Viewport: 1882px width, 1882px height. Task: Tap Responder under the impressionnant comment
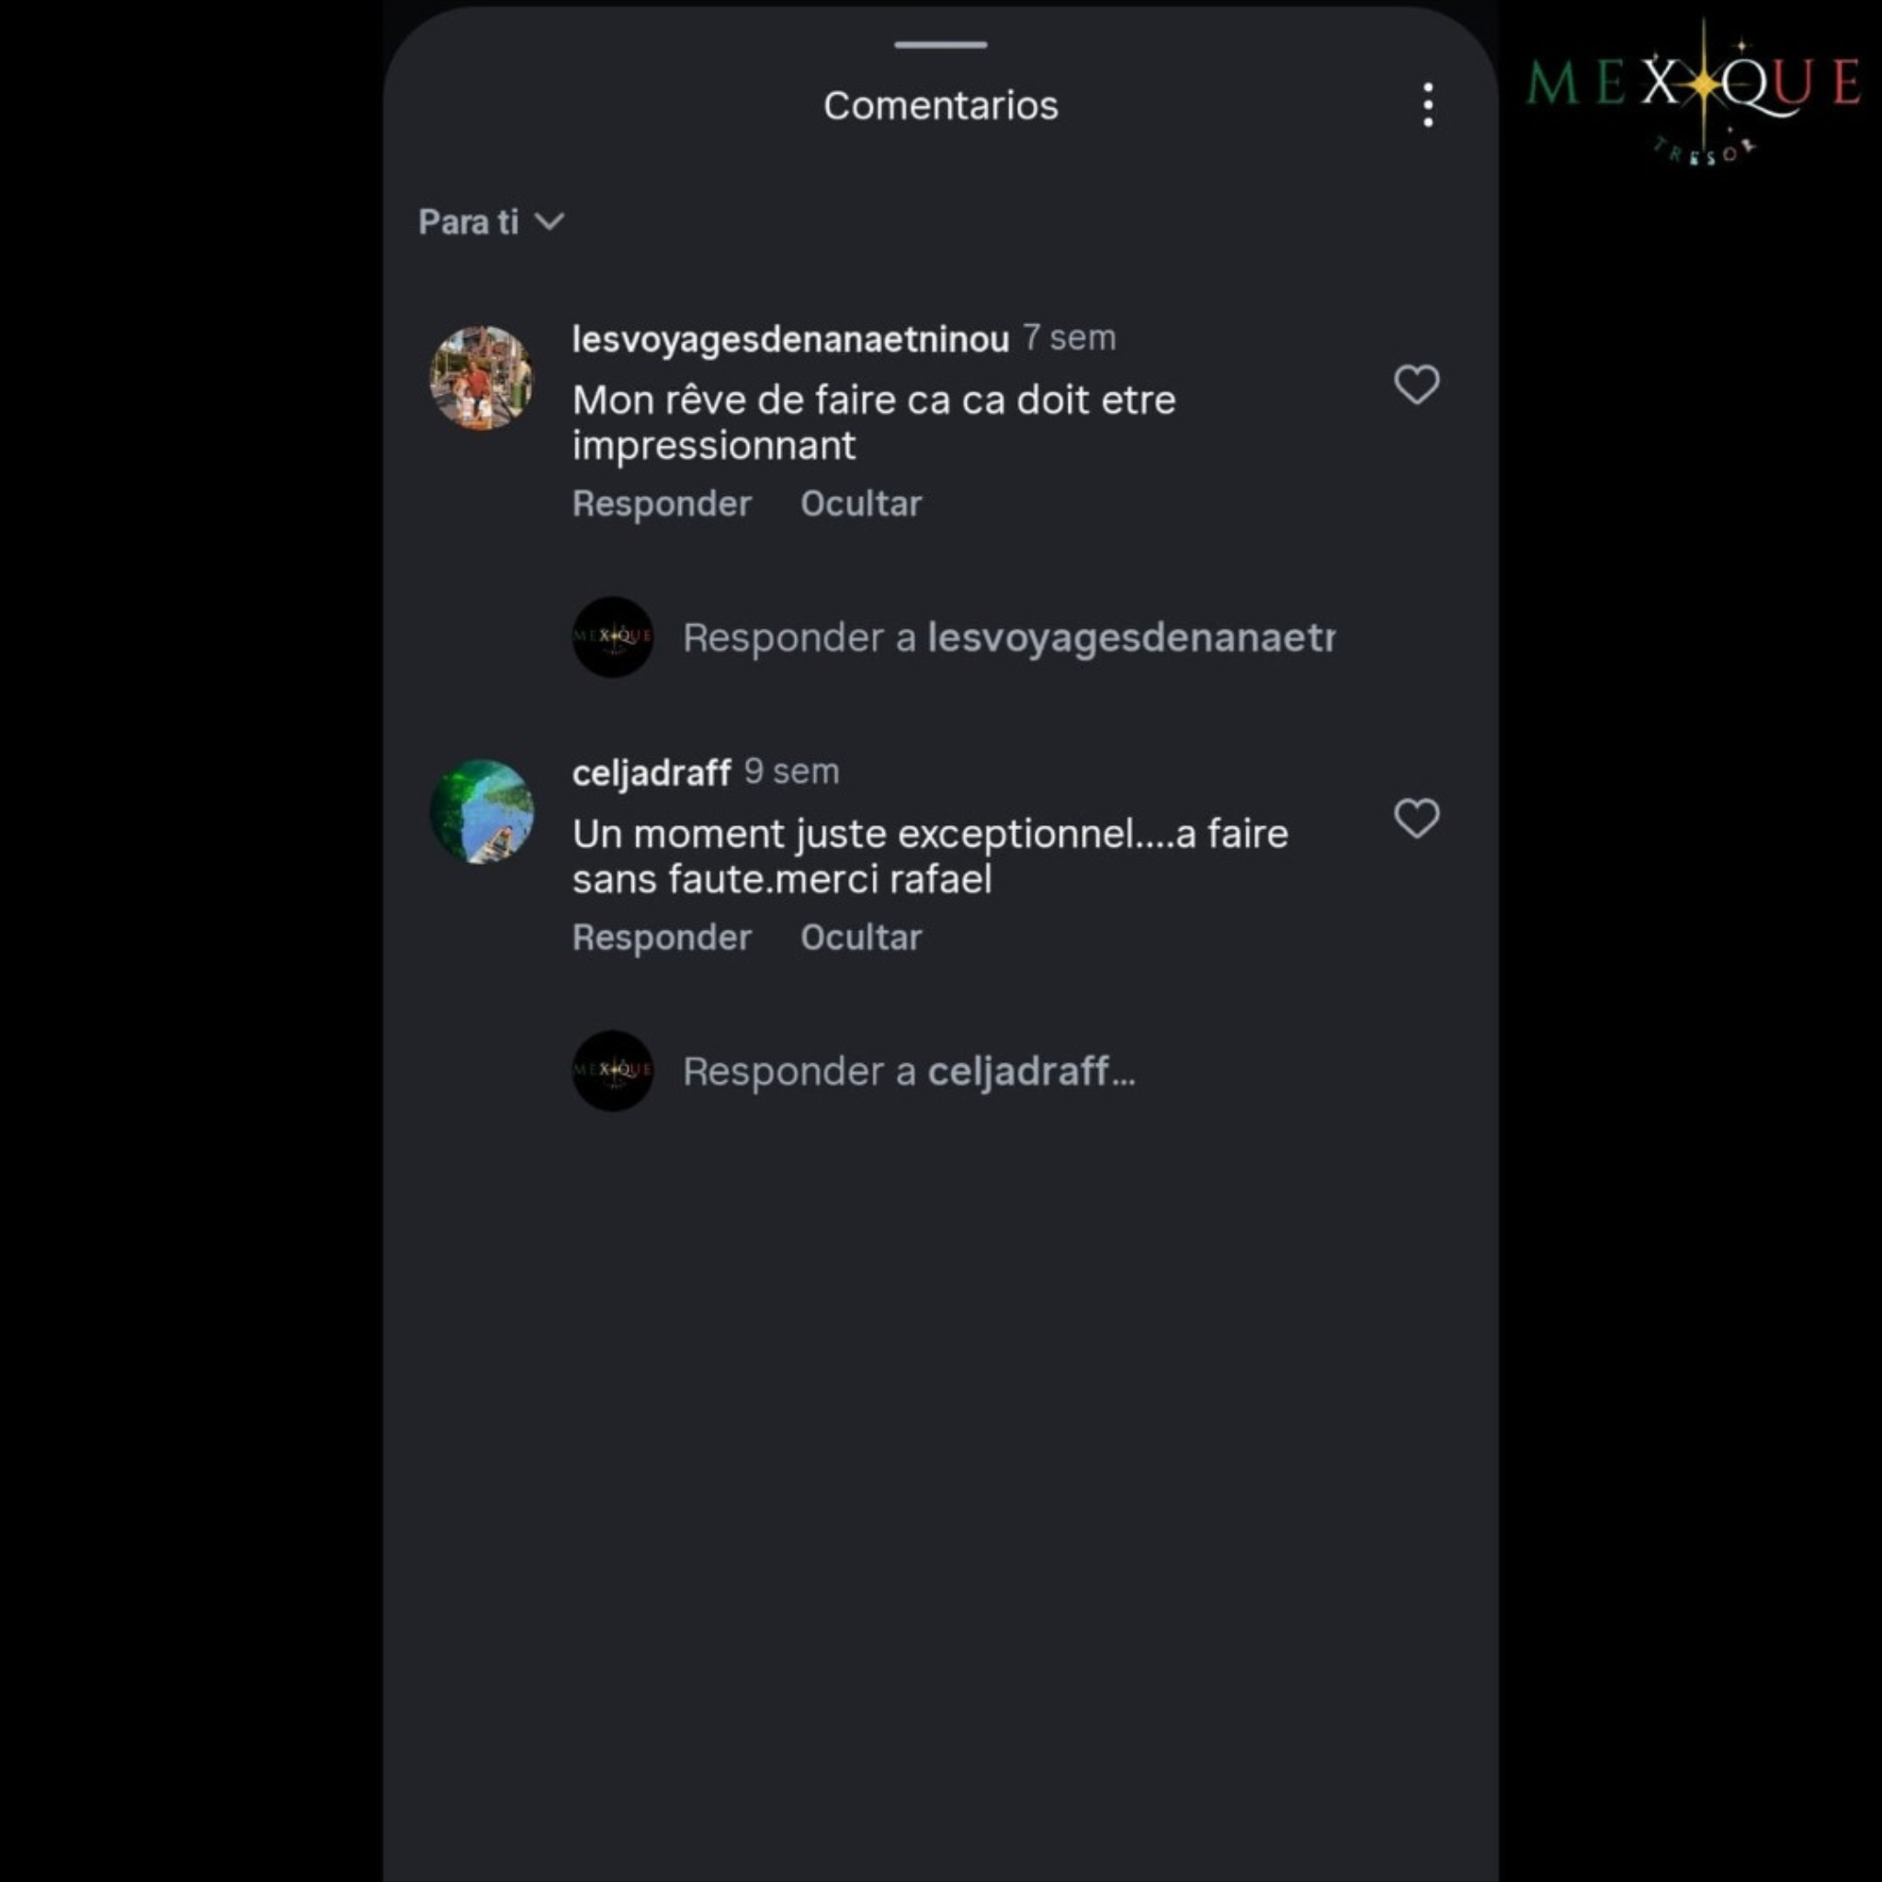click(662, 504)
